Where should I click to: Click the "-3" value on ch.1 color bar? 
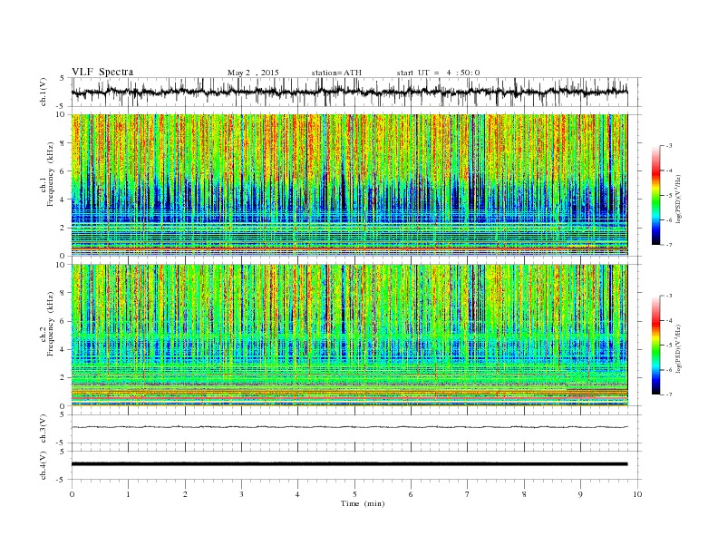(668, 146)
